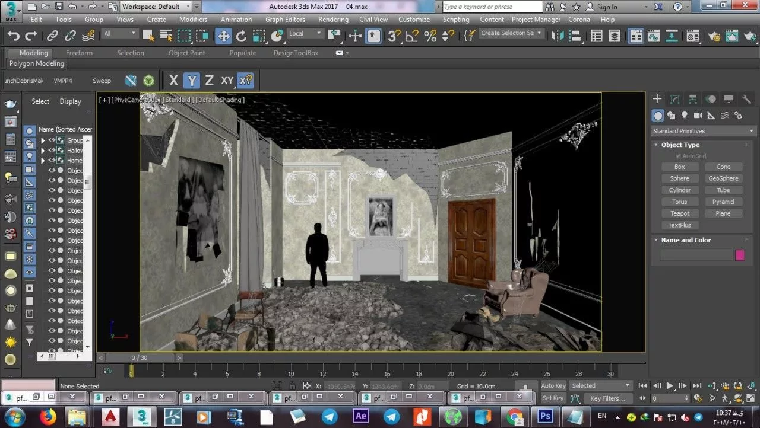This screenshot has height=428, width=760.
Task: Click the search keyword or phrase field
Action: 492,7
